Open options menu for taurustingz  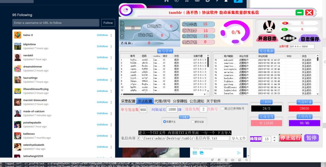tap(111, 80)
